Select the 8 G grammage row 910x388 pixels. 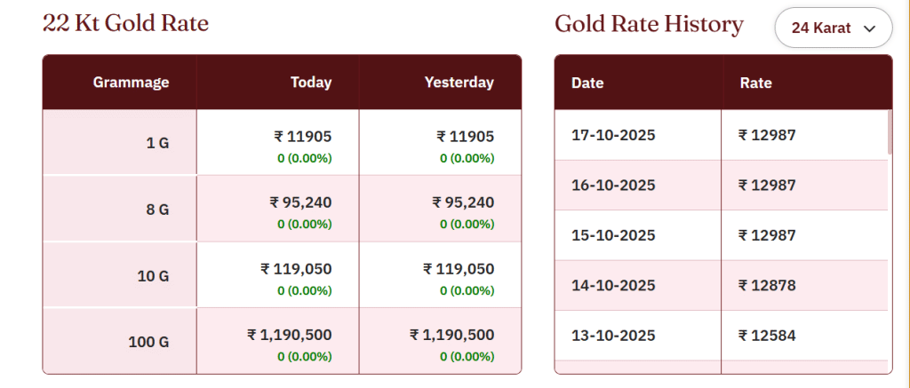[157, 210]
